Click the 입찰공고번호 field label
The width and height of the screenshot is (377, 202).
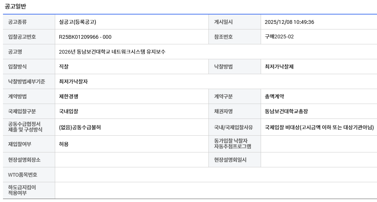click(22, 37)
